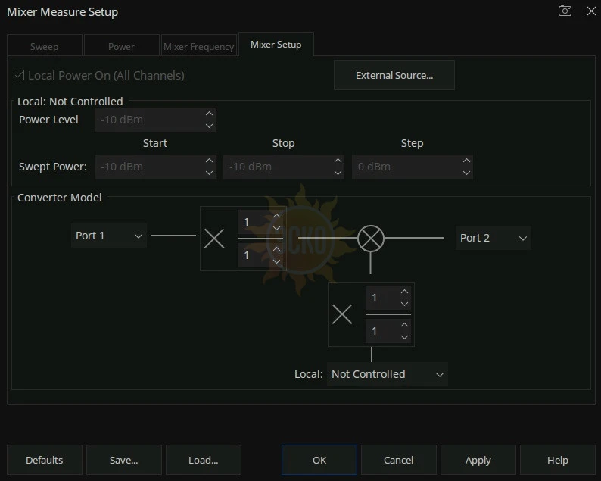Decrease the Local divider denominator value
Image resolution: width=601 pixels, height=481 pixels.
[x=404, y=337]
